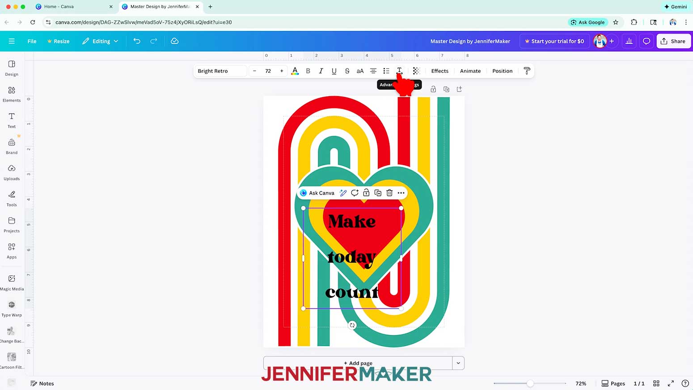Open the Tools panel in sidebar
Viewport: 693px width, 390px height.
12,199
